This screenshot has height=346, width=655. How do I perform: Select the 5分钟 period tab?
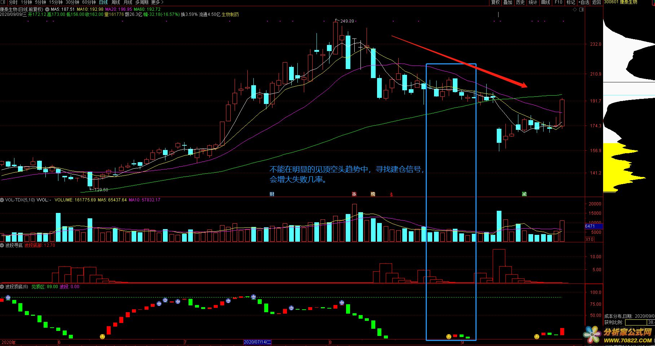(40, 2)
